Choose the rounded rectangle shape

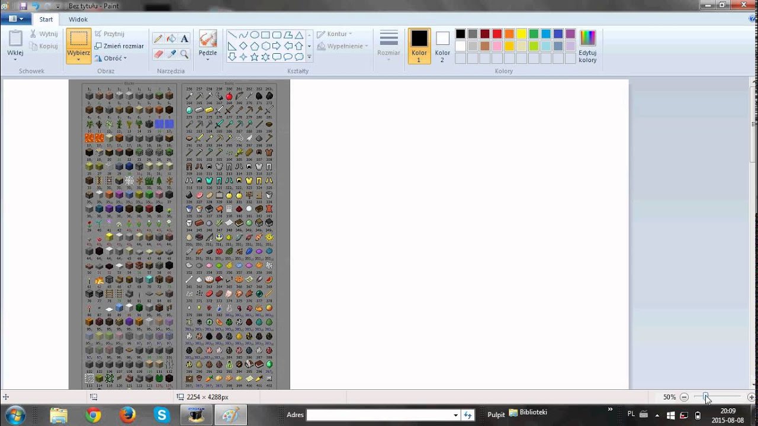pyautogui.click(x=277, y=35)
